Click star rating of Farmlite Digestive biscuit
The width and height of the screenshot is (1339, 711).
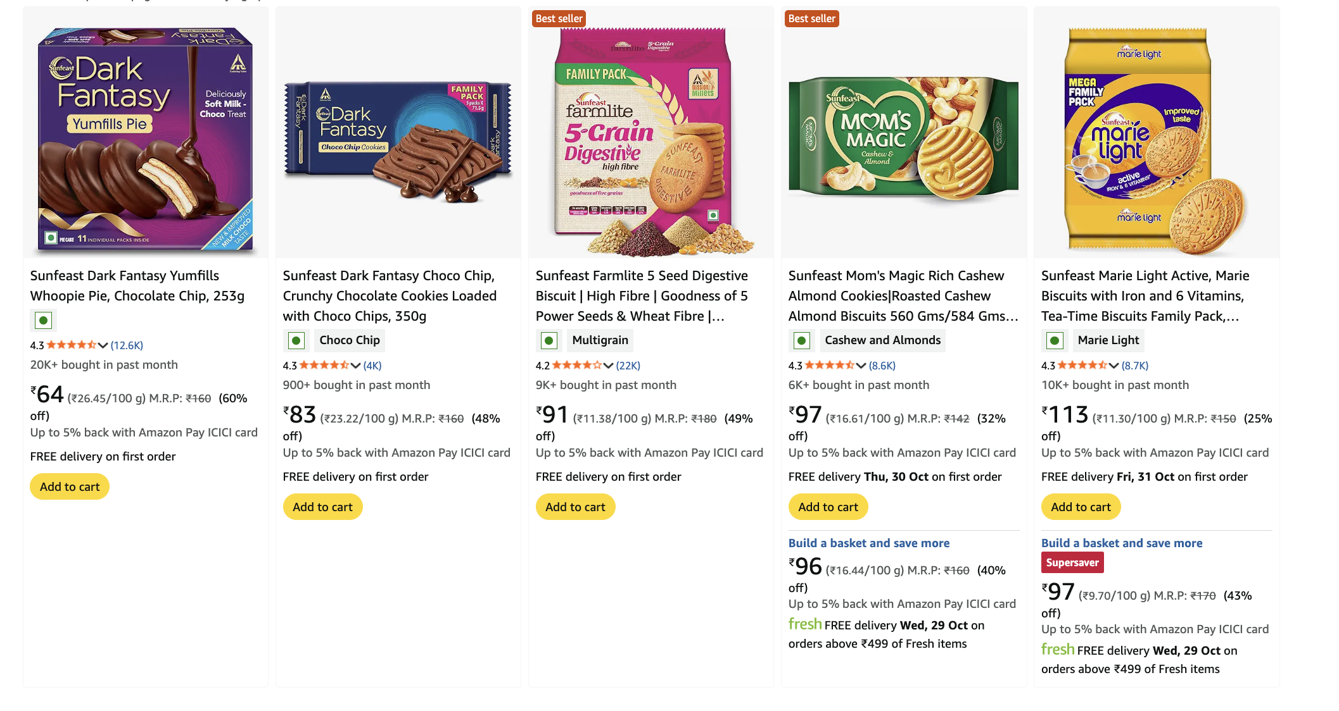click(x=576, y=366)
